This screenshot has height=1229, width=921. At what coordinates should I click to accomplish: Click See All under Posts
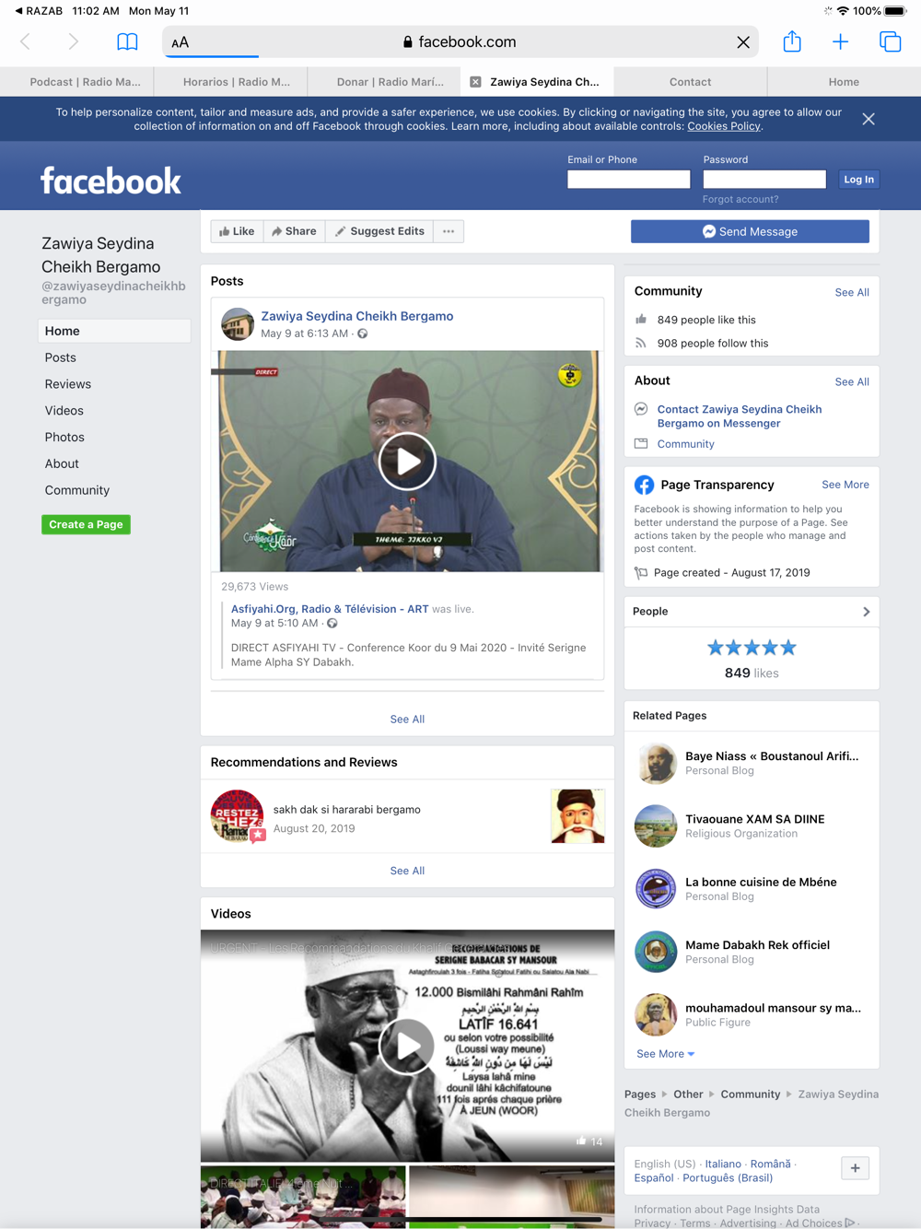407,720
